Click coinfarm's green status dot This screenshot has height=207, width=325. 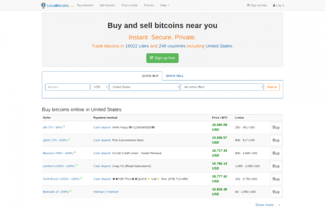click(76, 166)
